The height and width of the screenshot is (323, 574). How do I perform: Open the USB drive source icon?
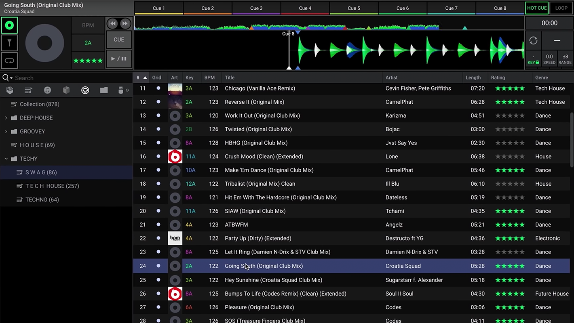click(x=120, y=90)
